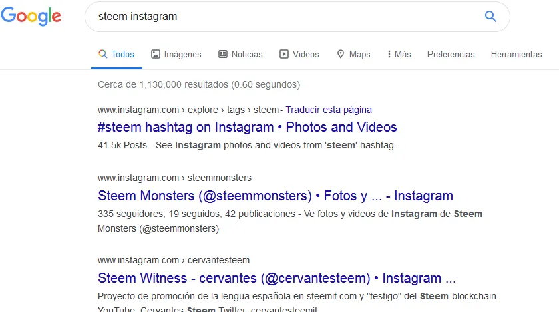This screenshot has width=559, height=312.
Task: Open the Herramientas tools menu
Action: (x=516, y=54)
